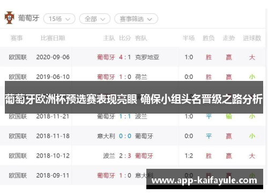
Task: Click 大 goals result in 2018-10-12 row
Action: coord(252,156)
